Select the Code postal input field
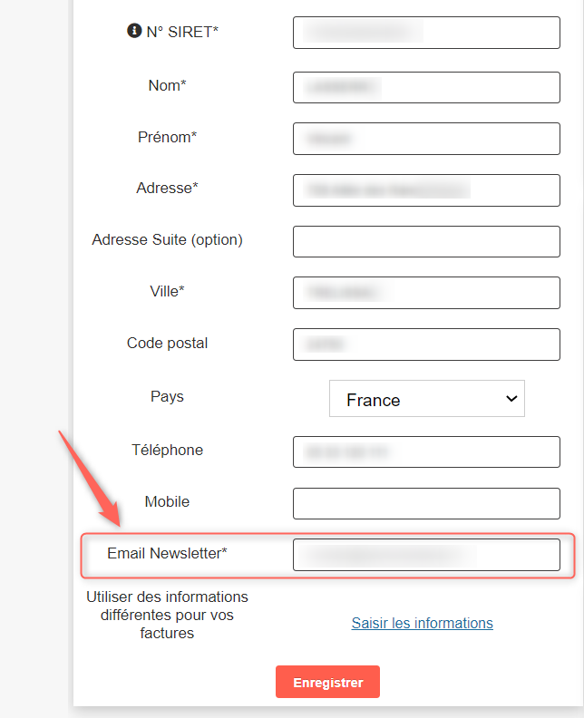The height and width of the screenshot is (718, 584). 426,344
